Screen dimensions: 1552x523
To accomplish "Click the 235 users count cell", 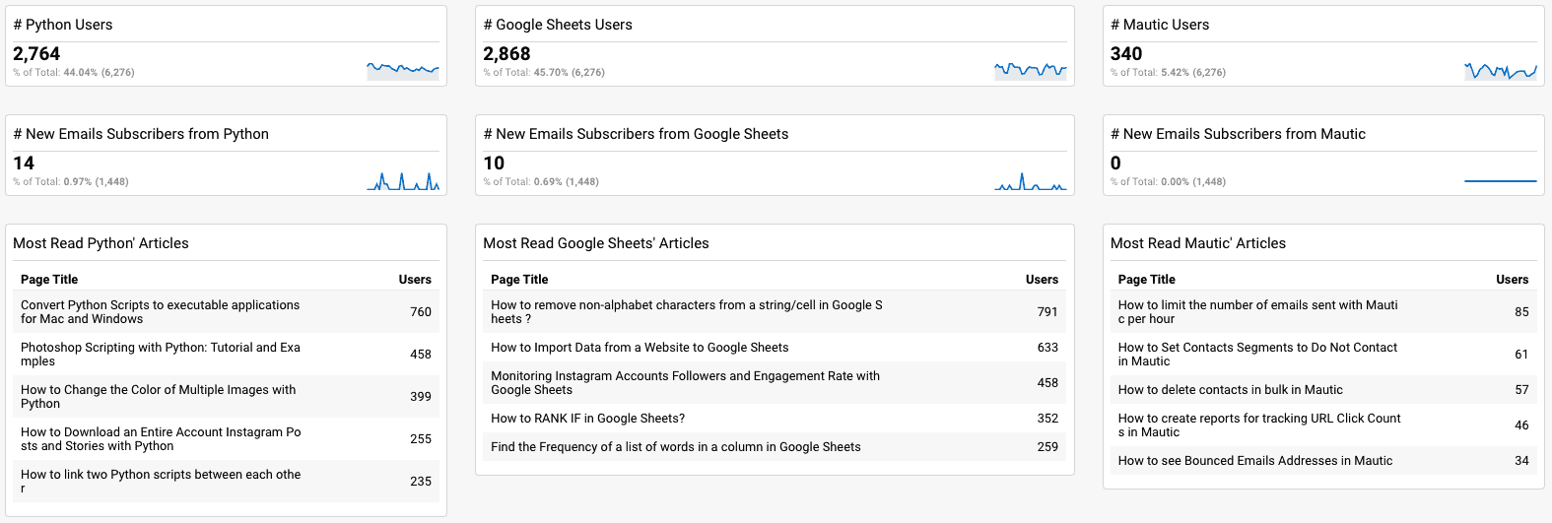I will pos(421,482).
